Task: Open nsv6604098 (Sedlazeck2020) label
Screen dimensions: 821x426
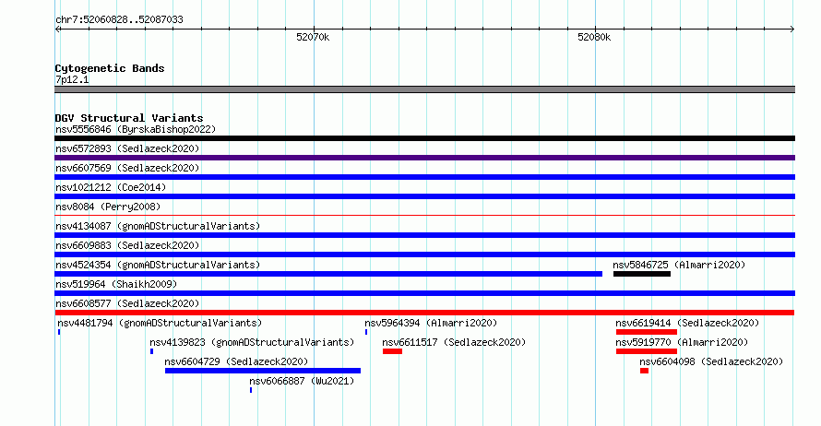Action: [x=711, y=361]
